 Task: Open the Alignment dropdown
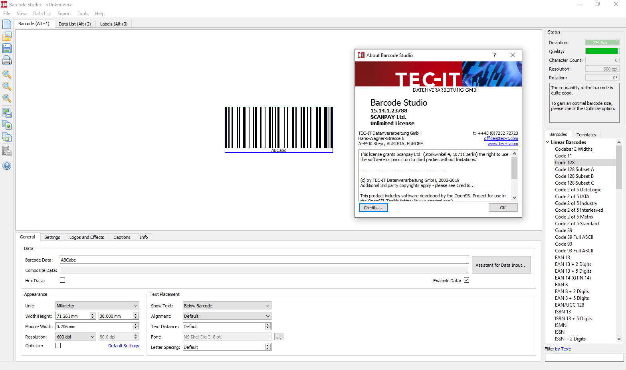[x=227, y=316]
